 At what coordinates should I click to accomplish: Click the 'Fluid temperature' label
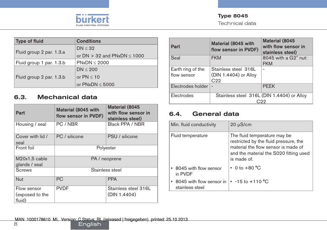pos(189,136)
